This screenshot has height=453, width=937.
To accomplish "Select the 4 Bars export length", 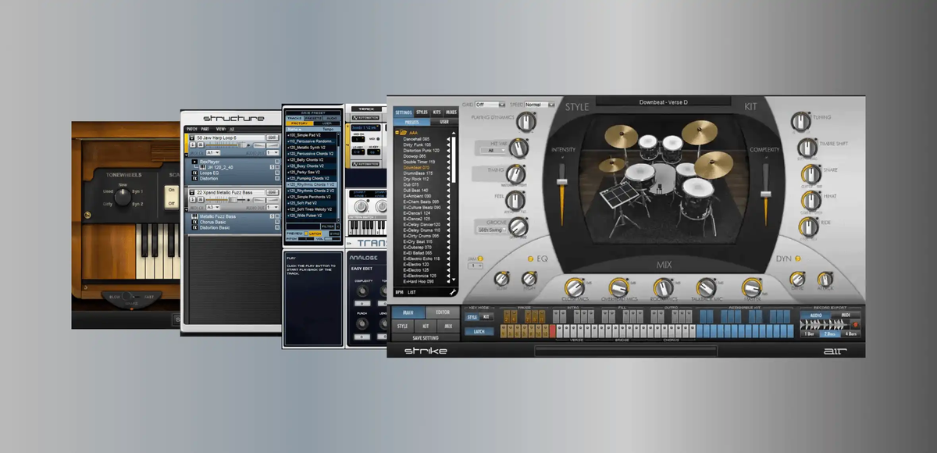I will (850, 334).
